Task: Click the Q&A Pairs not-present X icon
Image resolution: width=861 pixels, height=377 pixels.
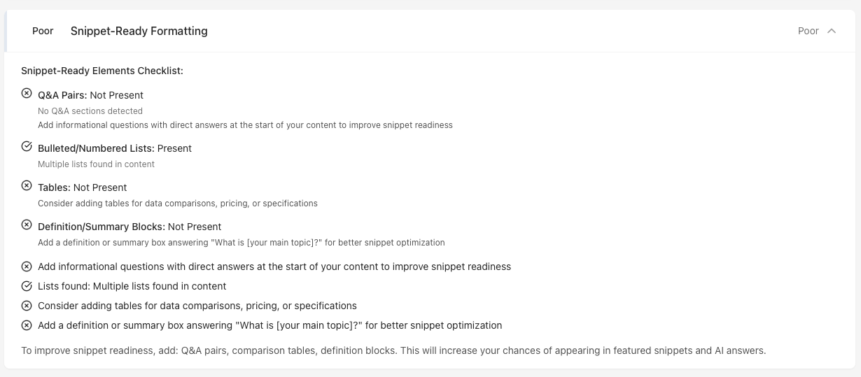Action: click(27, 94)
